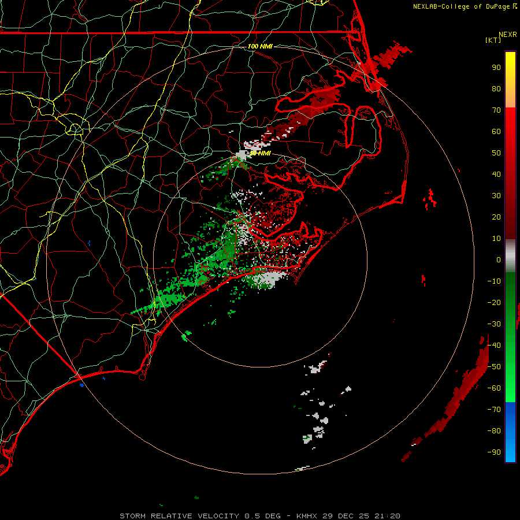Select the -20 scale value
Viewport: 520px width, 520px height.
pyautogui.click(x=494, y=303)
